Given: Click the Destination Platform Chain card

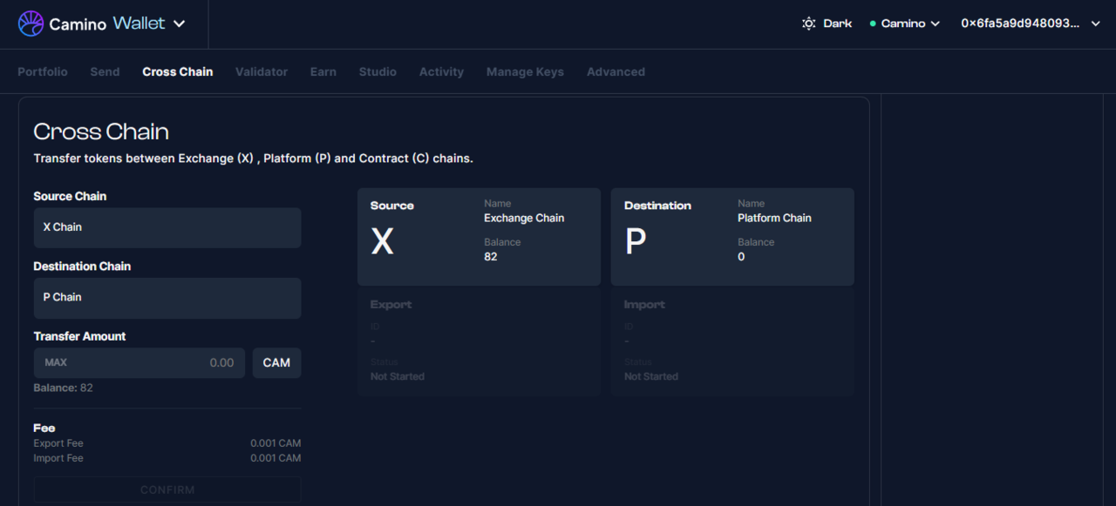Looking at the screenshot, I should (732, 237).
